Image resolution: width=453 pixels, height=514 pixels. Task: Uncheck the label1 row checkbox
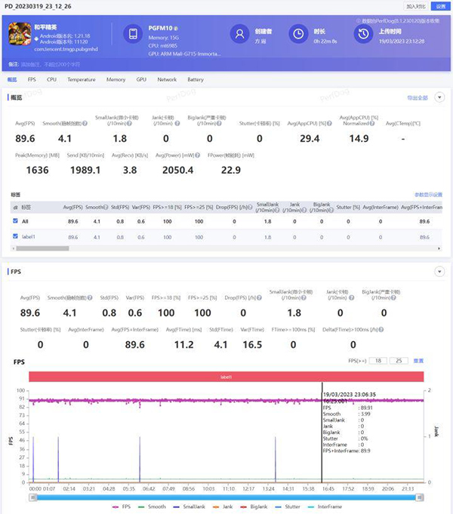15,237
